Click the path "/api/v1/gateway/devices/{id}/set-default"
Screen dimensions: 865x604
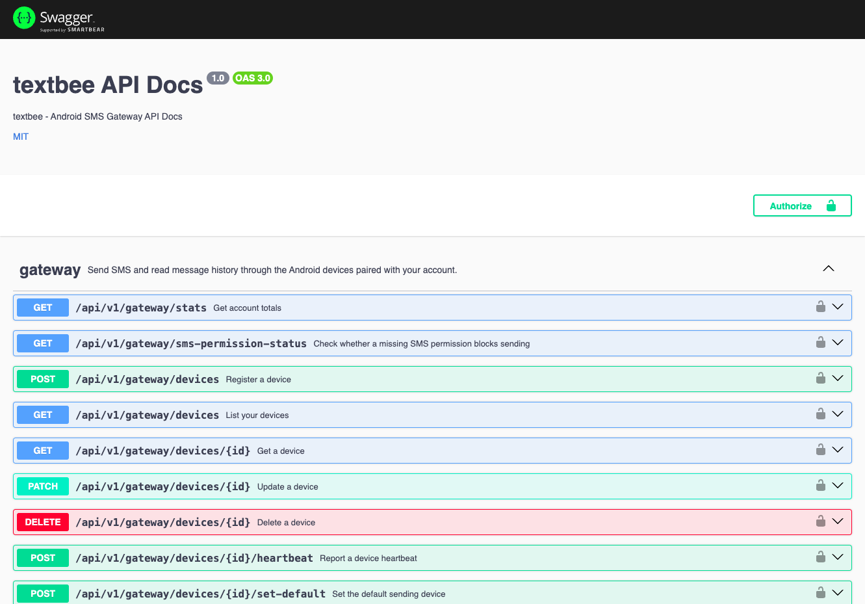point(201,594)
